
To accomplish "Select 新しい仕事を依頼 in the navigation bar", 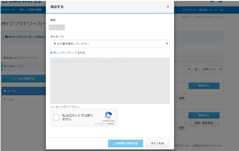I will pos(31,10).
